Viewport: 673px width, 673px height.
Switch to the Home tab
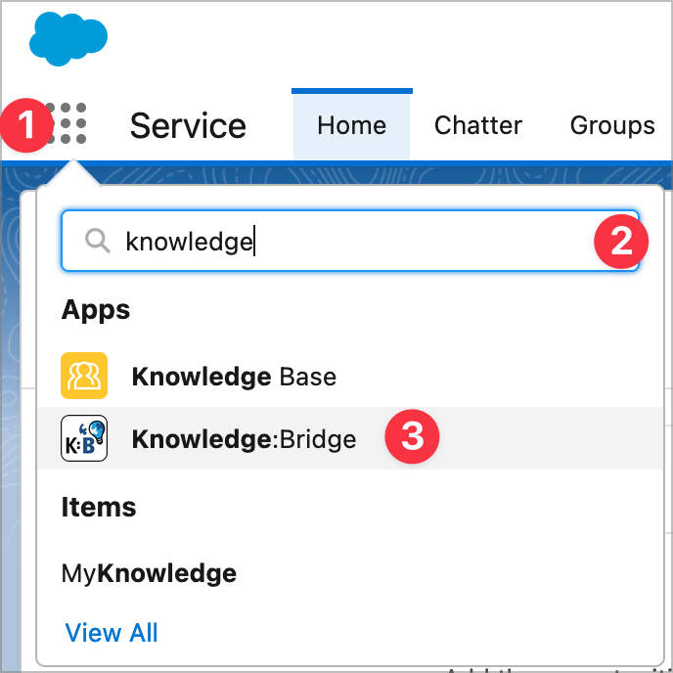[x=351, y=126]
